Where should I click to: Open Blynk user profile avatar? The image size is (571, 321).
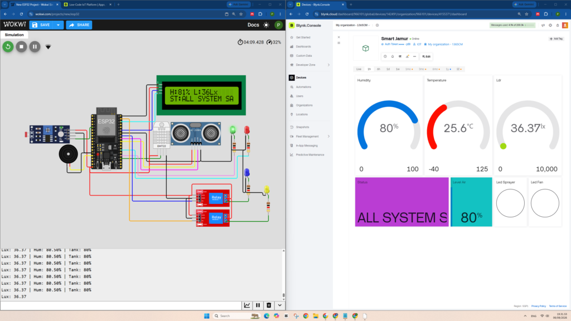click(565, 26)
